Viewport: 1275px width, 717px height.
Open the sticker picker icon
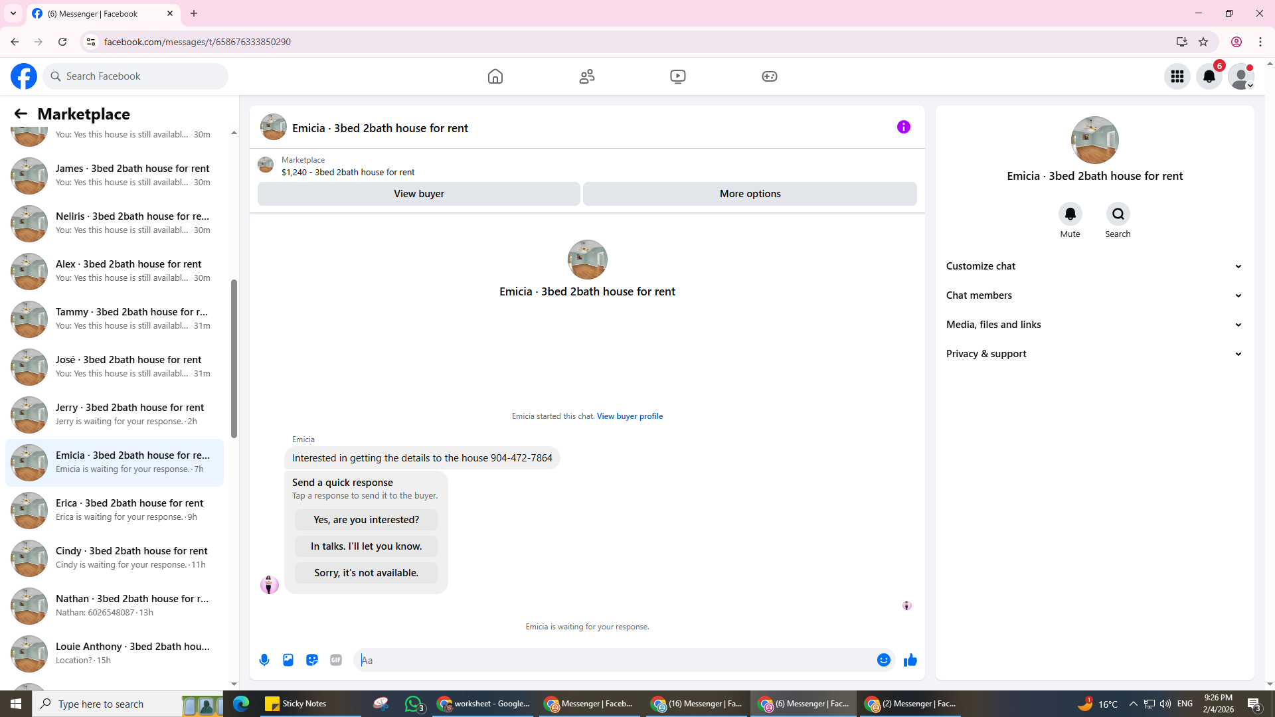point(312,660)
